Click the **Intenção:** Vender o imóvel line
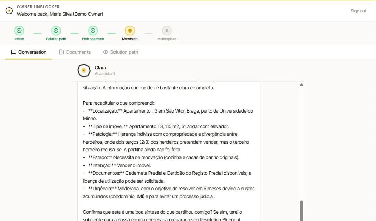This screenshot has width=376, height=221. pos(117,165)
